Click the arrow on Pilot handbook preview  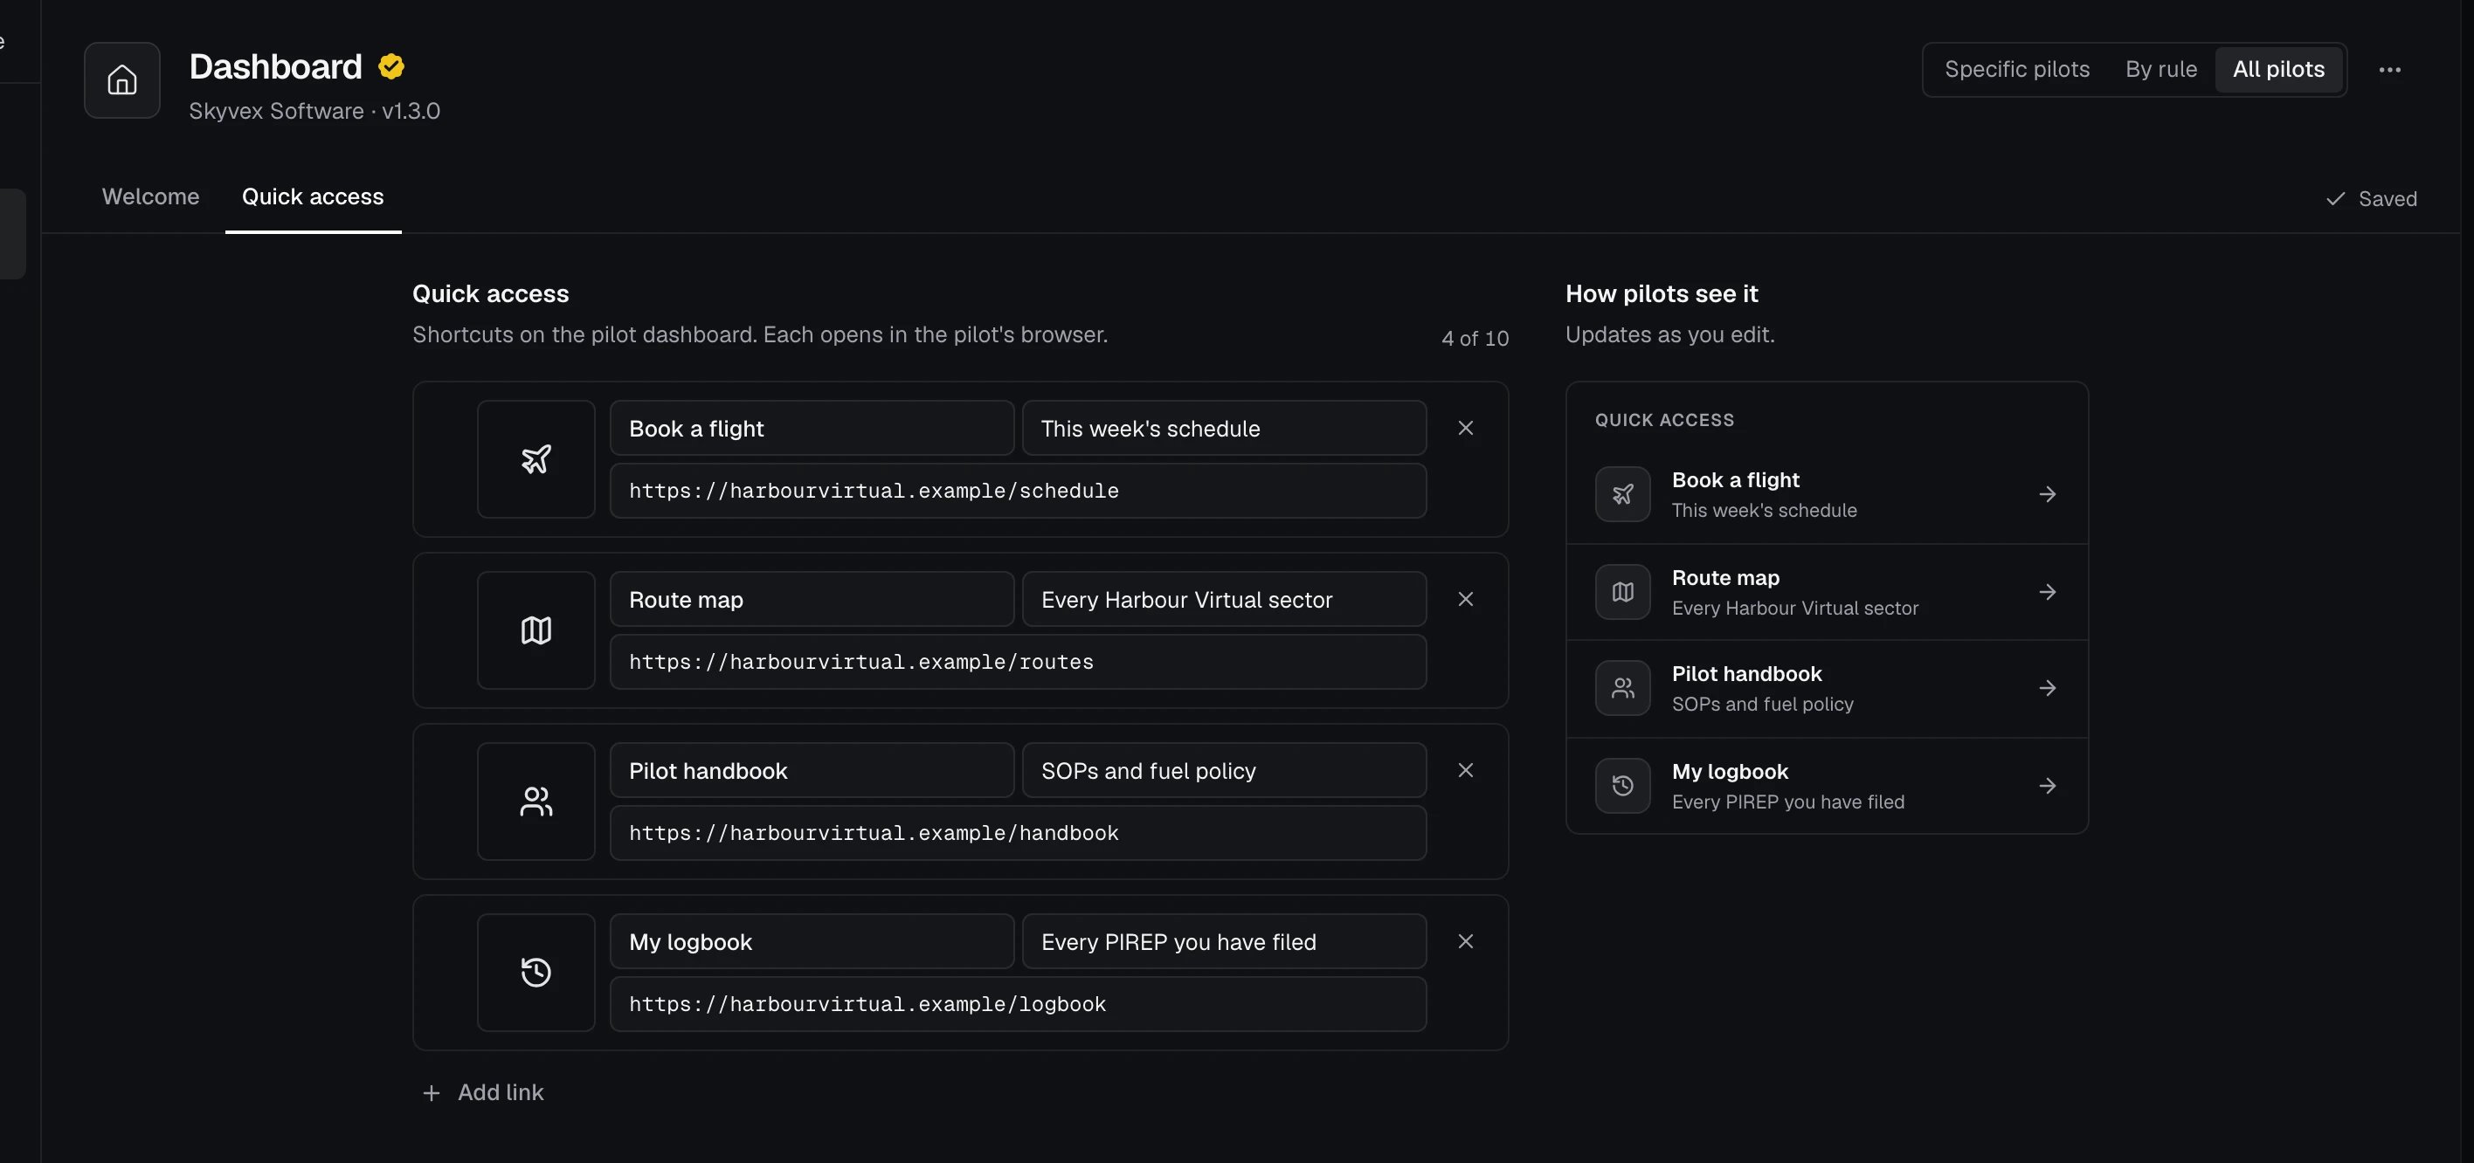(2048, 688)
